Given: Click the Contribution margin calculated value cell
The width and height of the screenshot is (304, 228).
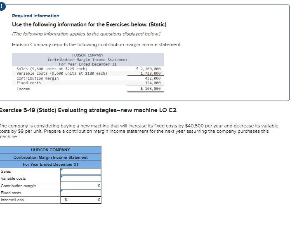Looking at the screenshot, I should [81, 186].
